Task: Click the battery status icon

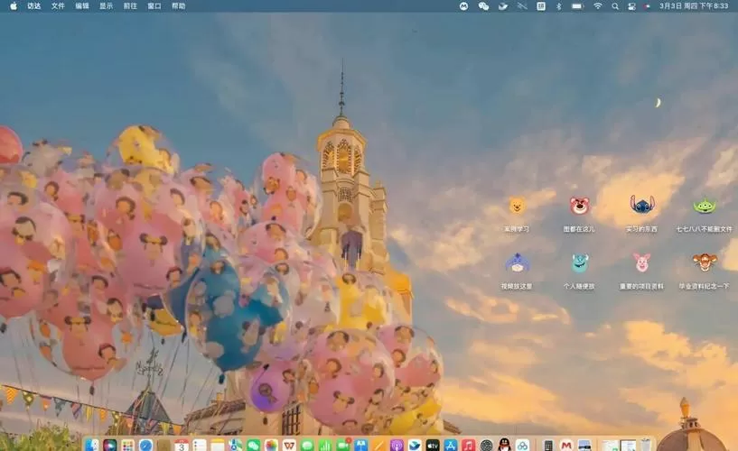Action: (x=577, y=6)
